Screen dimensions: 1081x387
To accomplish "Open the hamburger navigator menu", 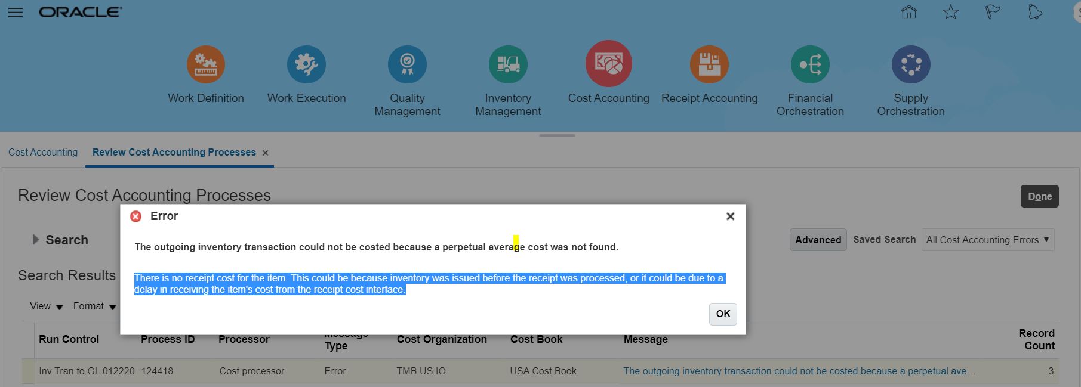I will pyautogui.click(x=16, y=13).
